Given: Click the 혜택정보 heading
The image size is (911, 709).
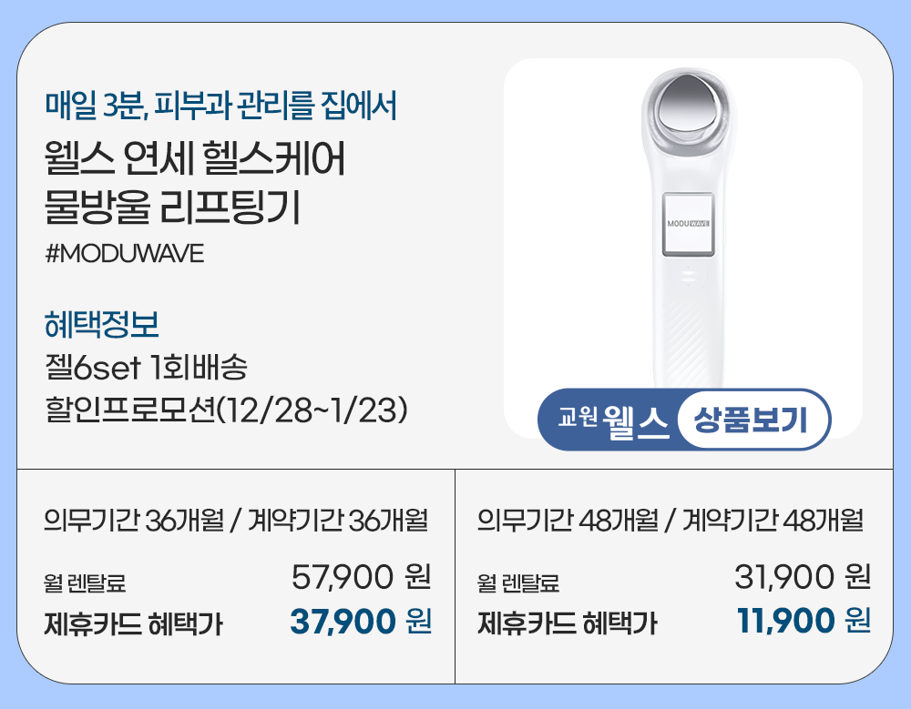Looking at the screenshot, I should [x=101, y=323].
